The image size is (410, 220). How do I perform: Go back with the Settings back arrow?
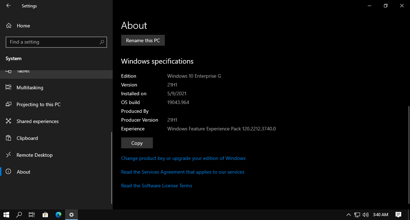click(8, 6)
